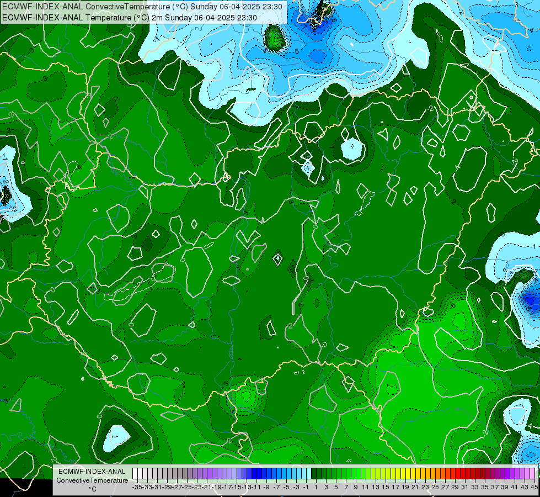Click the °C unit label in legend
Screen dimensions: 540x497
92,489
